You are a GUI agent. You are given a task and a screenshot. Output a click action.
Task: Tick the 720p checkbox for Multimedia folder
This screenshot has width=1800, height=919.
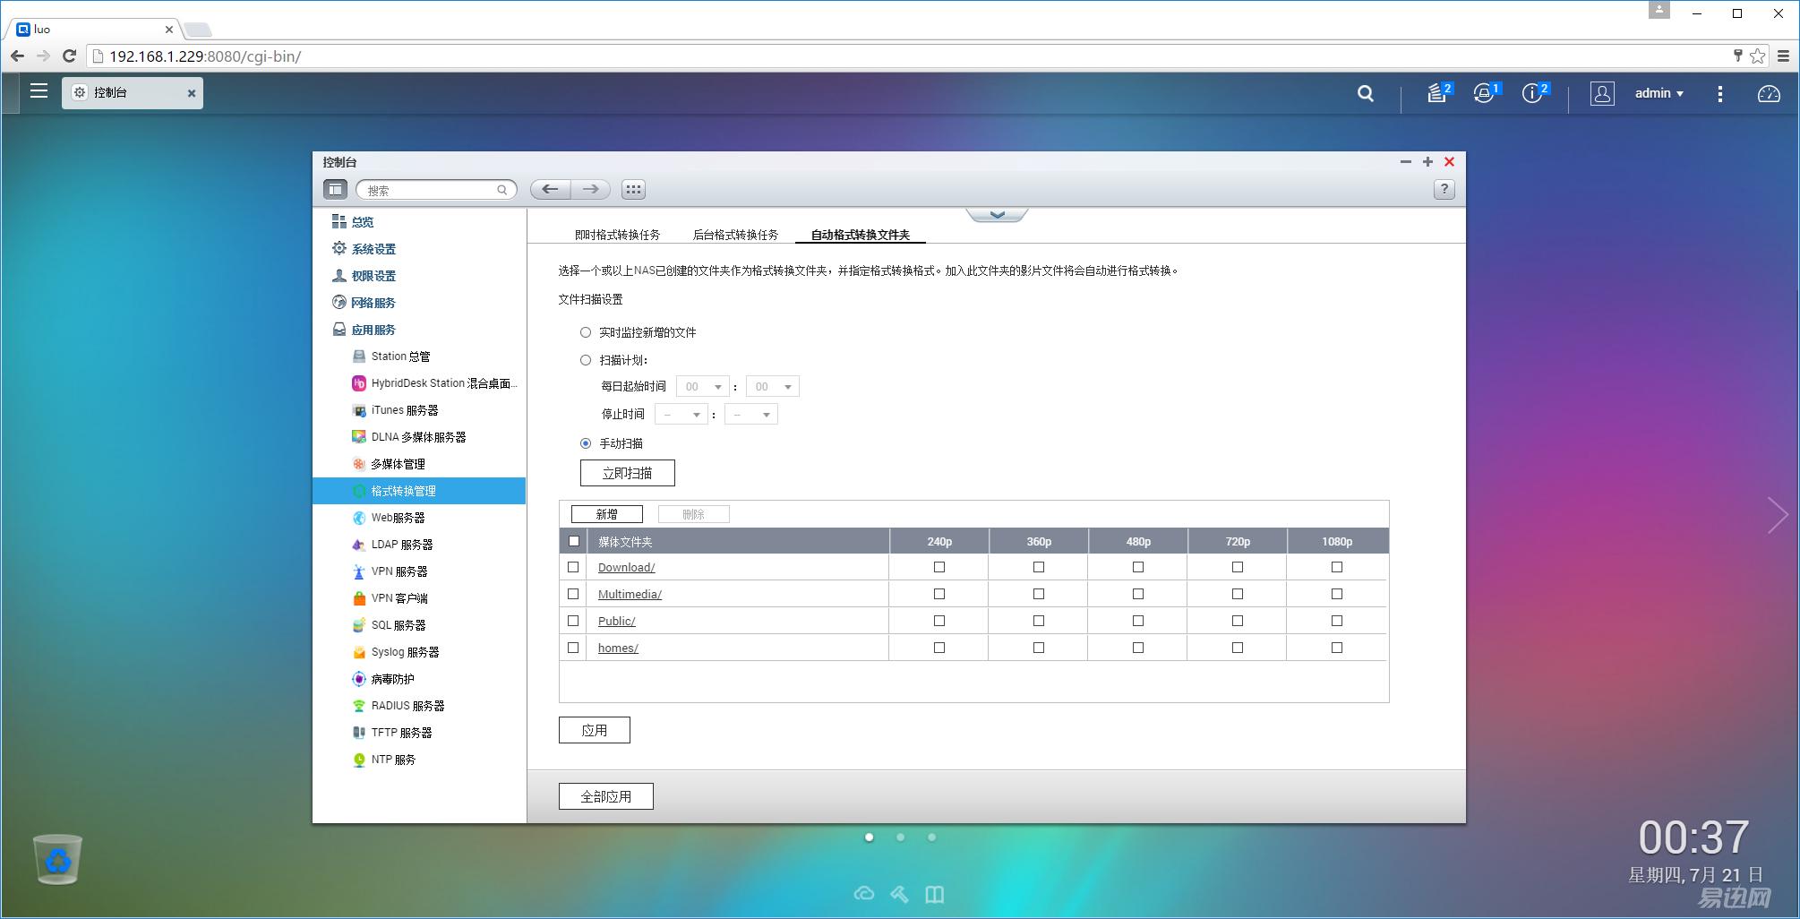1237,594
